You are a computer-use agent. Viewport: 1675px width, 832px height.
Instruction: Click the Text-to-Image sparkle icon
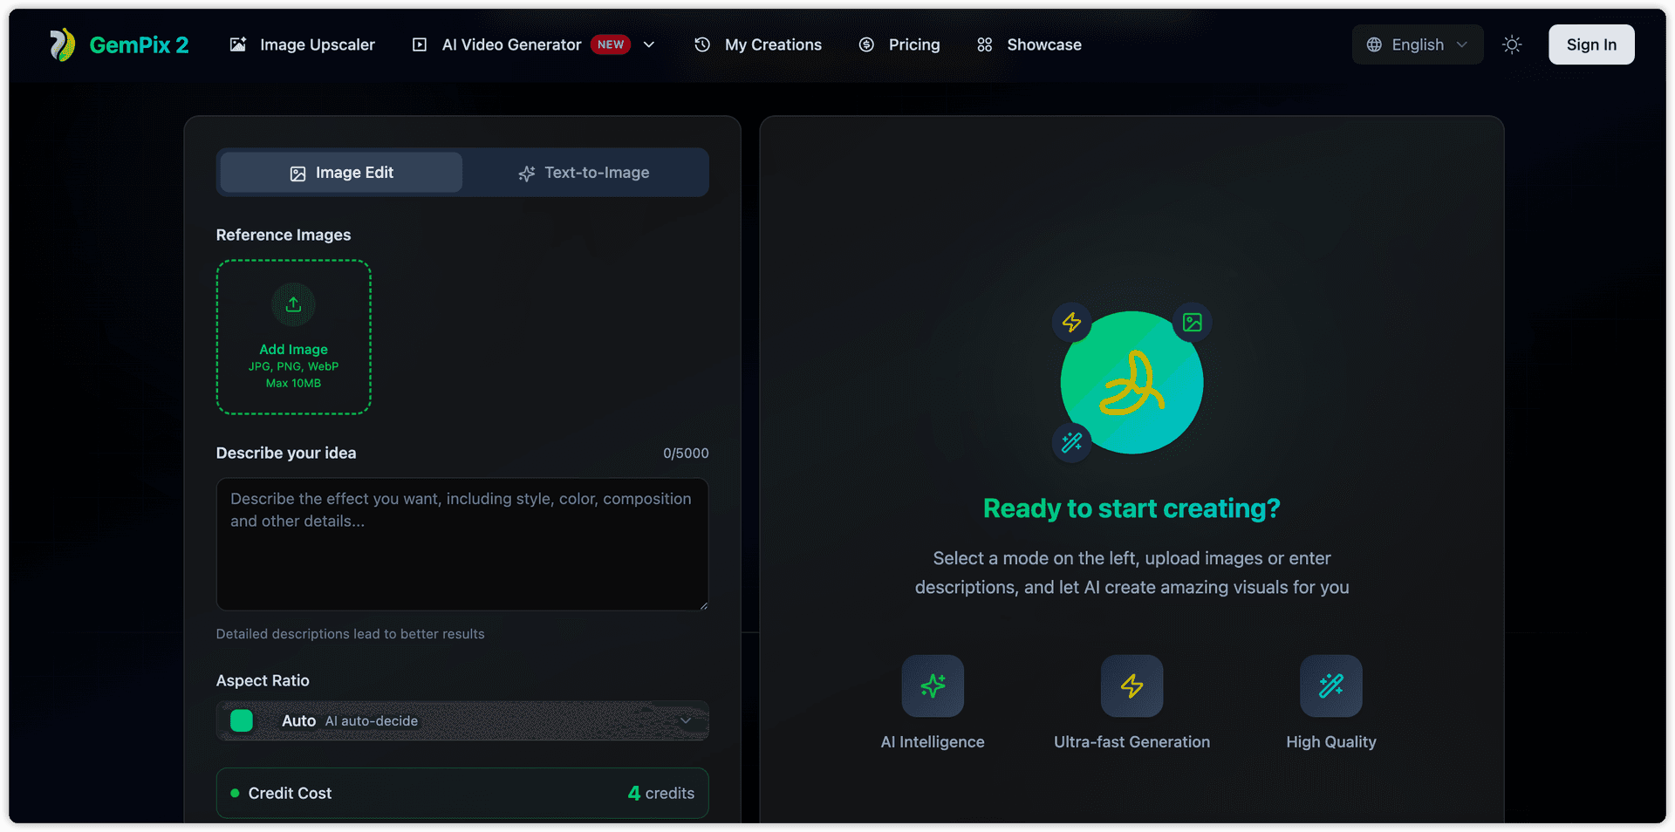(x=526, y=174)
